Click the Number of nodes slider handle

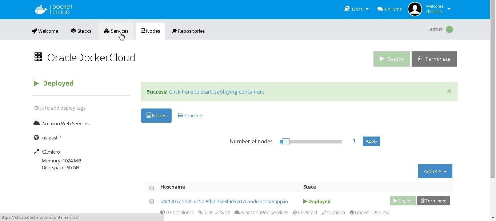coord(286,142)
